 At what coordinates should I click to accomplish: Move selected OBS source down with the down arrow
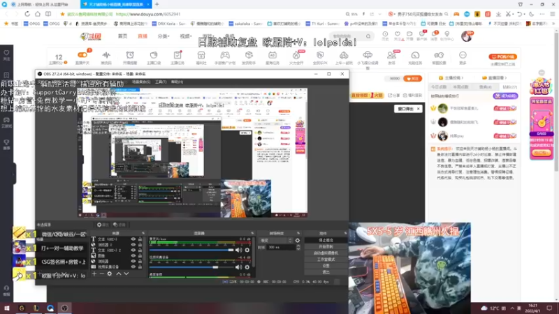click(126, 274)
